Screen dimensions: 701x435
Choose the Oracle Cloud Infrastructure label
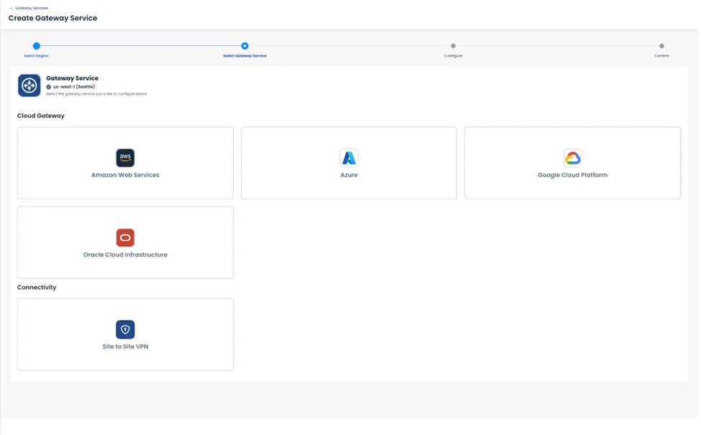click(125, 255)
